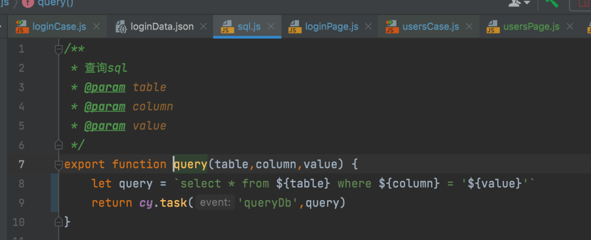591x240 pixels.
Task: Close the sql.js tab
Action: click(x=271, y=27)
